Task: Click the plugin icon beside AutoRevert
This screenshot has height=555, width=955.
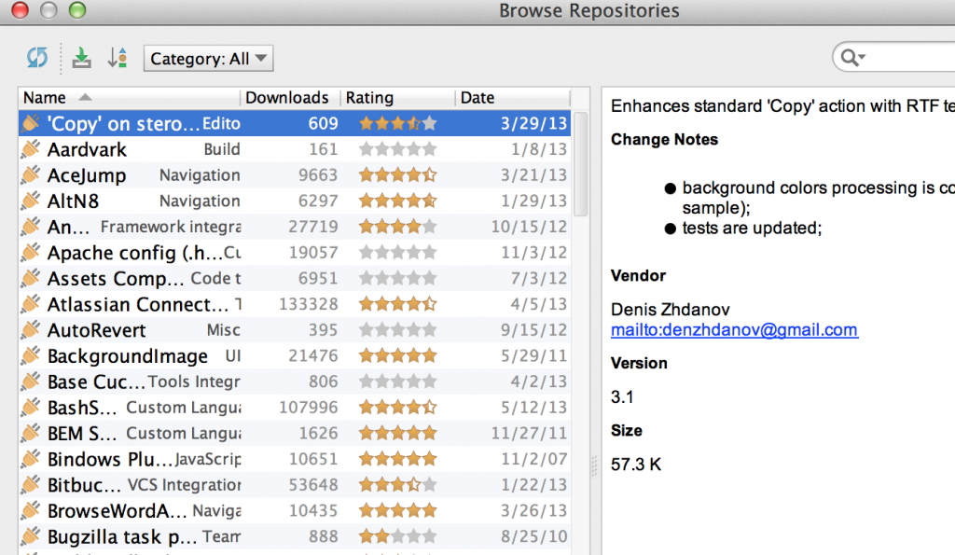Action: 31,329
